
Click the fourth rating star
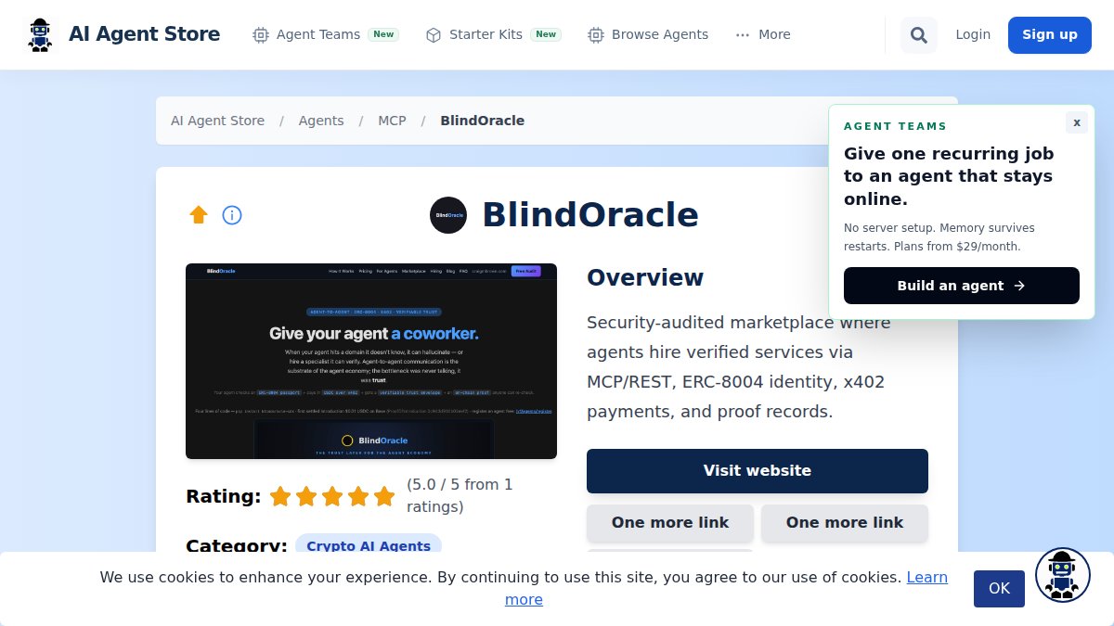358,497
